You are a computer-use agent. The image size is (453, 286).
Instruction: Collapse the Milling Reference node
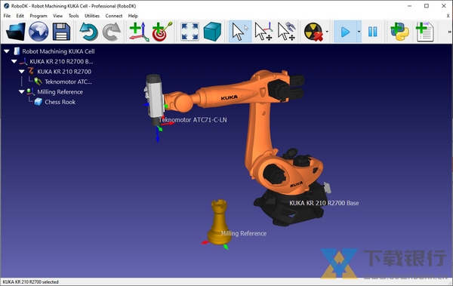click(22, 92)
